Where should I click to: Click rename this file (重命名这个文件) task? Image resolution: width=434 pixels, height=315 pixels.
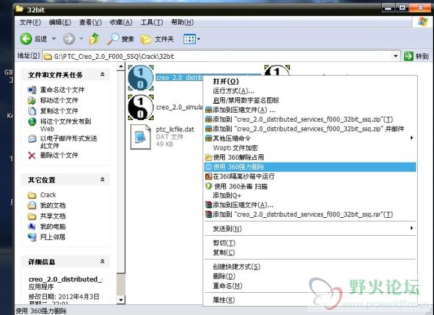point(62,89)
